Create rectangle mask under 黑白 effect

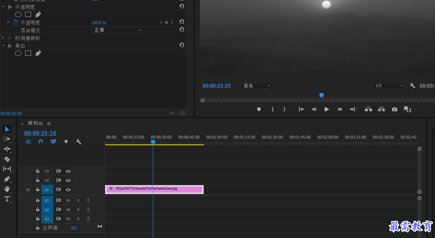pyautogui.click(x=28, y=53)
